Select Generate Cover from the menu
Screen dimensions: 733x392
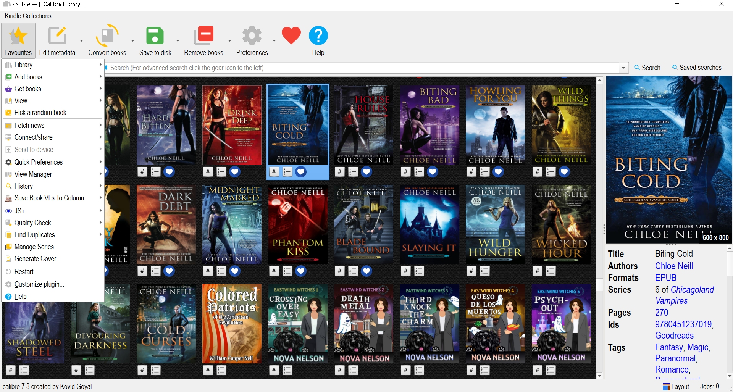click(x=53, y=259)
